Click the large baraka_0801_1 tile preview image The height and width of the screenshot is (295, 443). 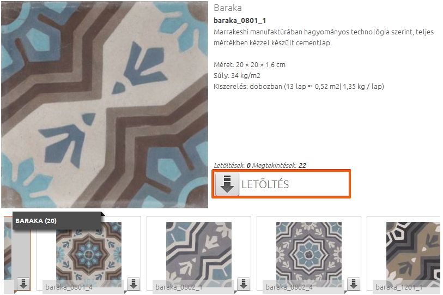(105, 105)
